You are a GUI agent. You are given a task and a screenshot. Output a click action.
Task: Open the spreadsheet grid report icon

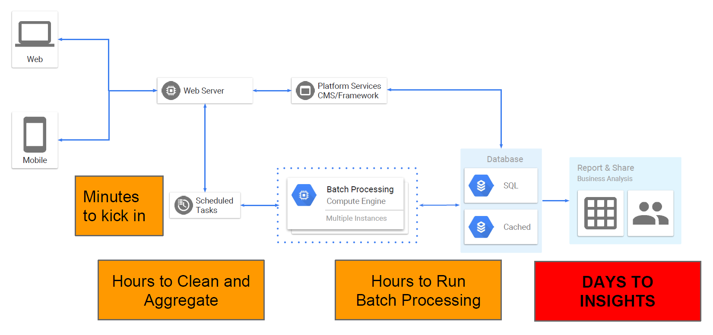(600, 213)
